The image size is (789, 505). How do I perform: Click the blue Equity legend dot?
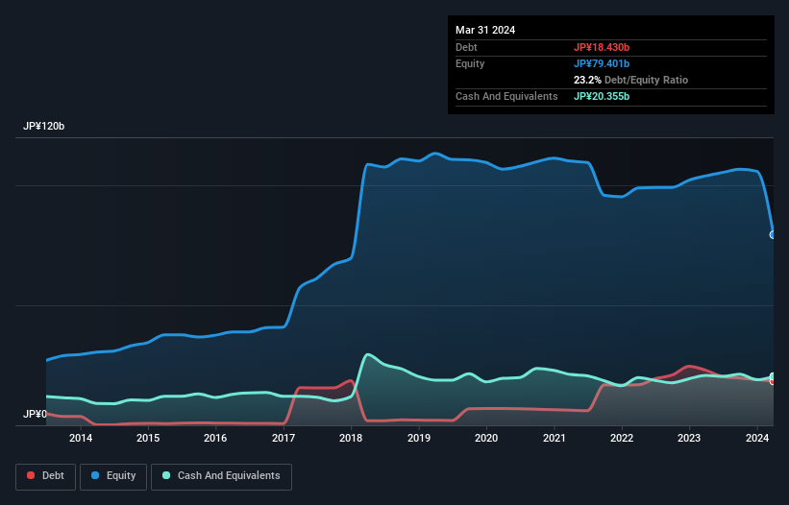click(x=95, y=475)
